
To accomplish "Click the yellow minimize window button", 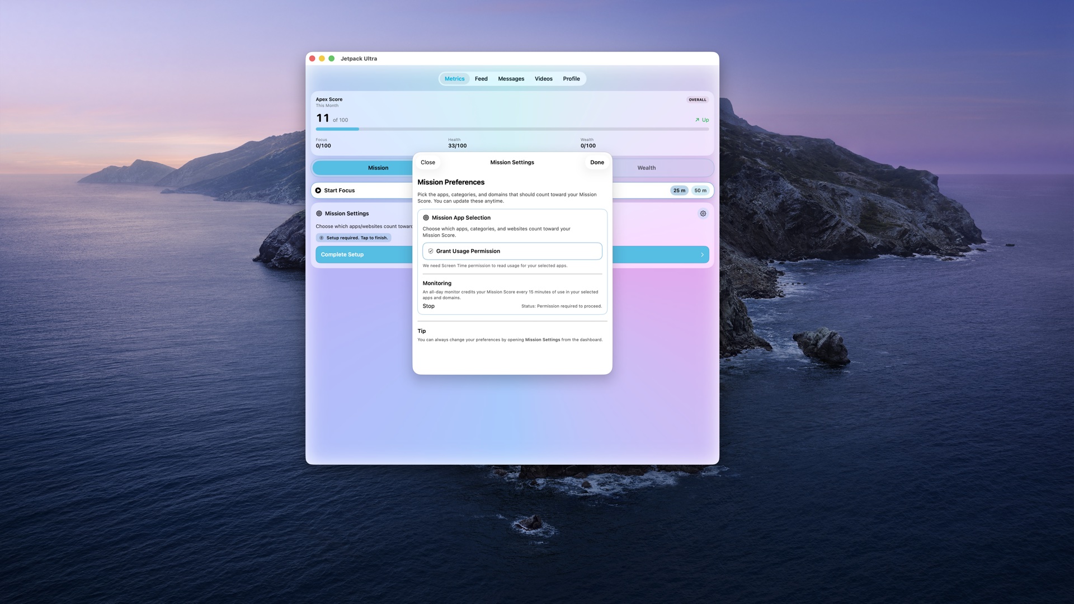I will (322, 59).
